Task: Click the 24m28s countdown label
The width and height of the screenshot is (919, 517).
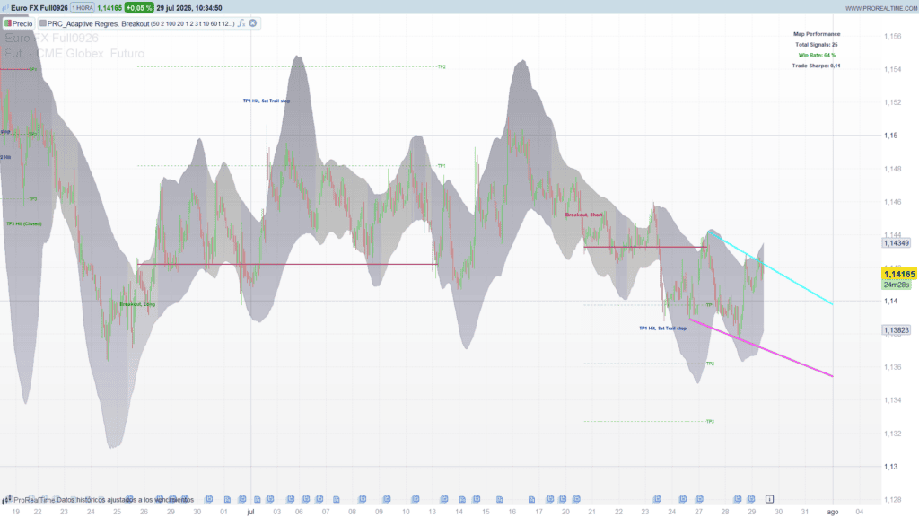Action: click(897, 285)
